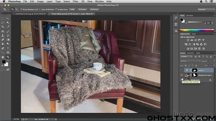Image resolution: width=216 pixels, height=121 pixels.
Task: Select the Hand tool
Action: point(3,57)
